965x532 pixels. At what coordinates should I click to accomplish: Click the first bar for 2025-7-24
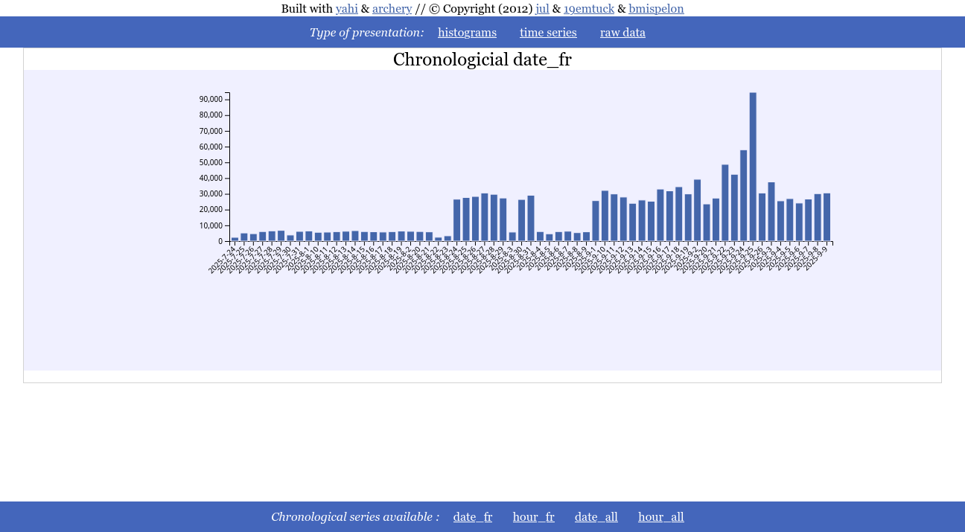[x=235, y=240]
